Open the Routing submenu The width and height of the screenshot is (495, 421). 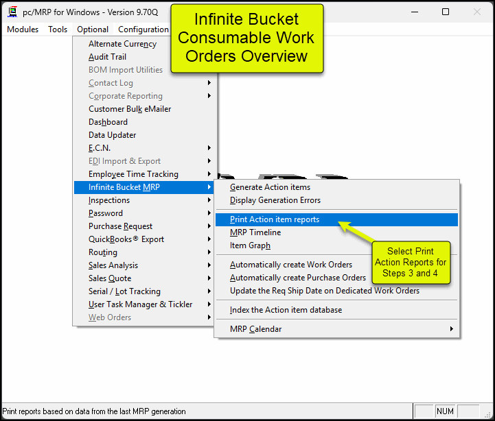coord(144,252)
